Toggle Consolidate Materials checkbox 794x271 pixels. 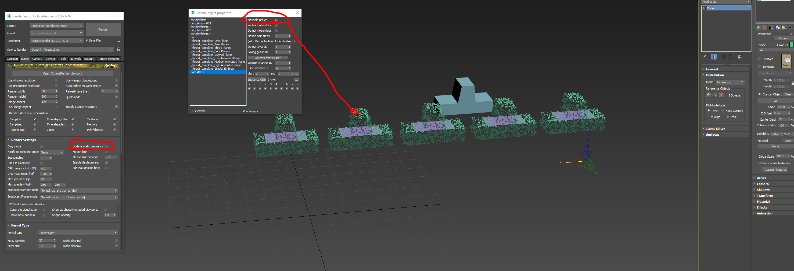coord(760,163)
